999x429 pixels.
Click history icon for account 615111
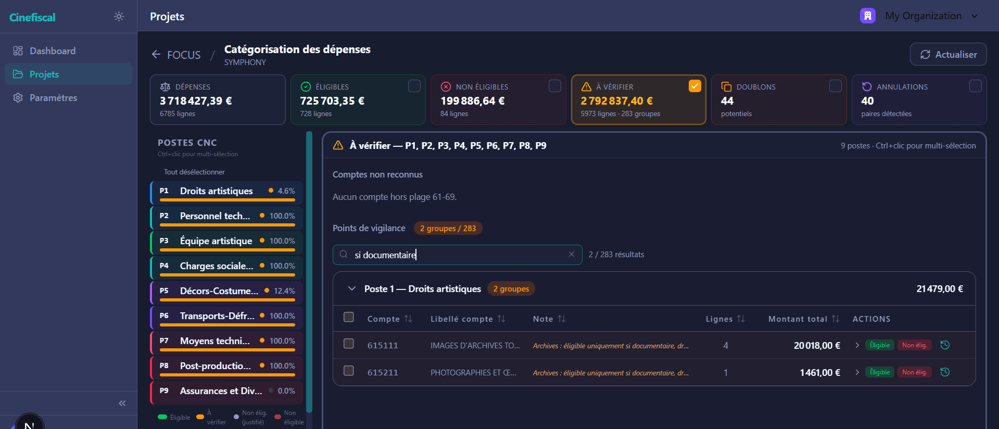click(945, 345)
